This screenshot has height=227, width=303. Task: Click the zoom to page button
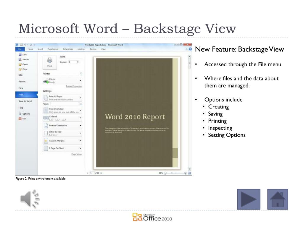189,173
